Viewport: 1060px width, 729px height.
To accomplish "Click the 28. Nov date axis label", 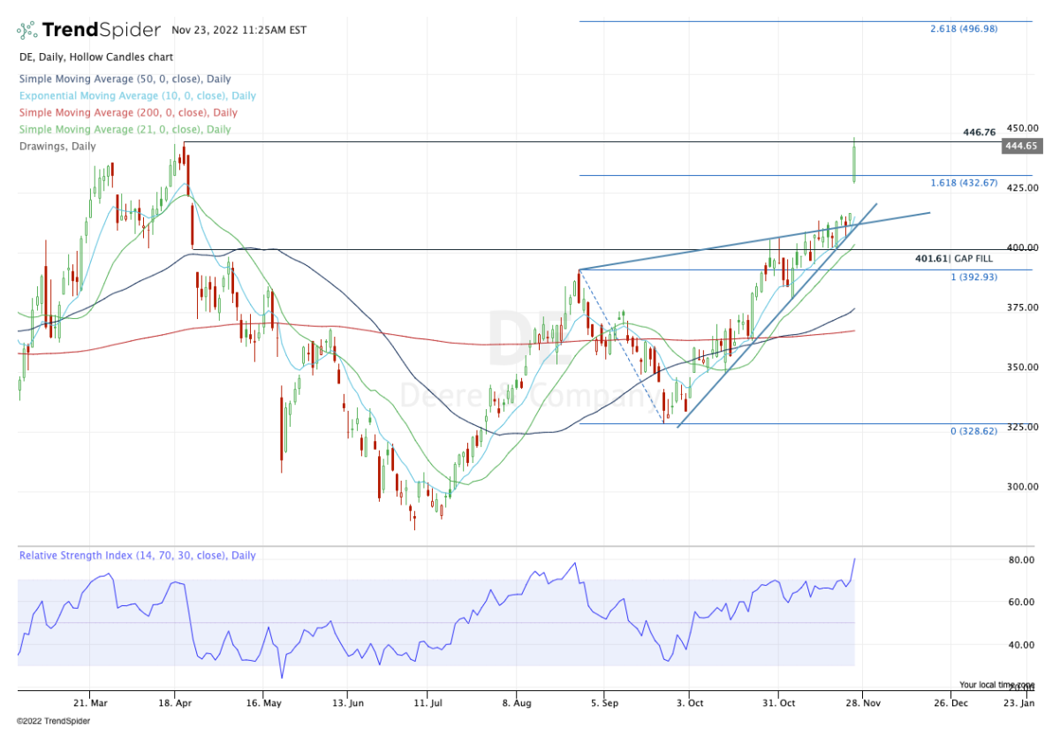I will pos(862,703).
